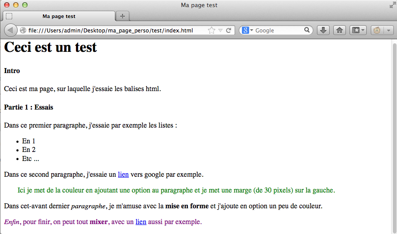
Task: Open the Downloads arrow button
Action: [323, 30]
